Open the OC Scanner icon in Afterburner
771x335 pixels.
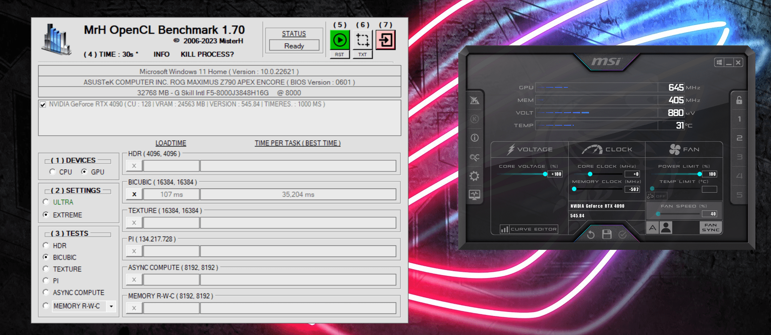point(475,157)
